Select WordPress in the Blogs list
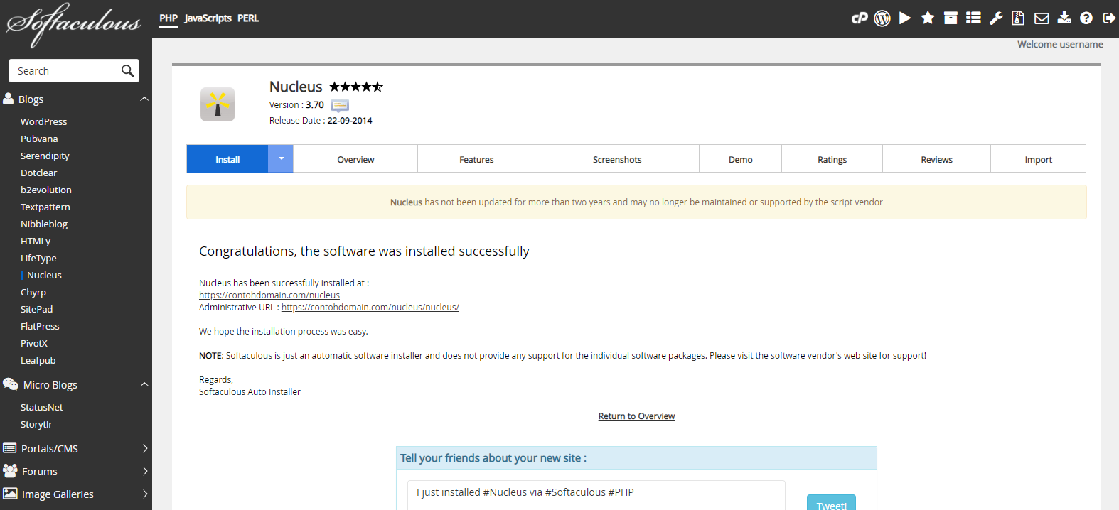Image resolution: width=1119 pixels, height=510 pixels. [43, 122]
